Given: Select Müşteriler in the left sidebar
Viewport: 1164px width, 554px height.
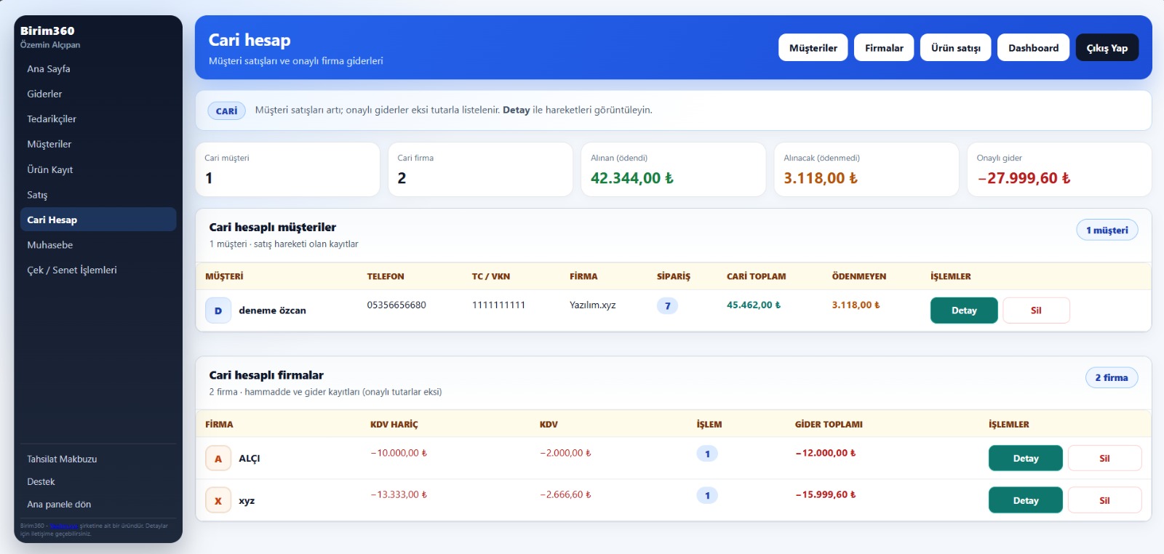Looking at the screenshot, I should coord(98,144).
